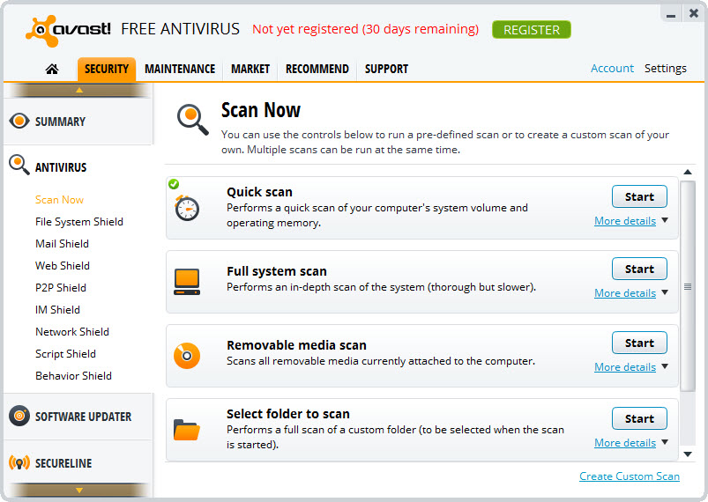Click the Antivirus magnifier icon
The width and height of the screenshot is (708, 502).
[x=19, y=165]
